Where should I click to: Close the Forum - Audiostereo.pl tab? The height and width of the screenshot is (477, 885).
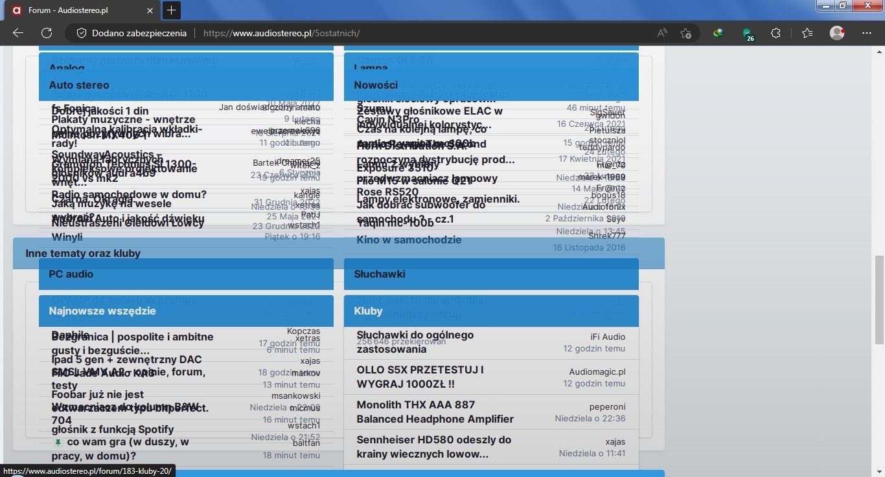pos(150,10)
